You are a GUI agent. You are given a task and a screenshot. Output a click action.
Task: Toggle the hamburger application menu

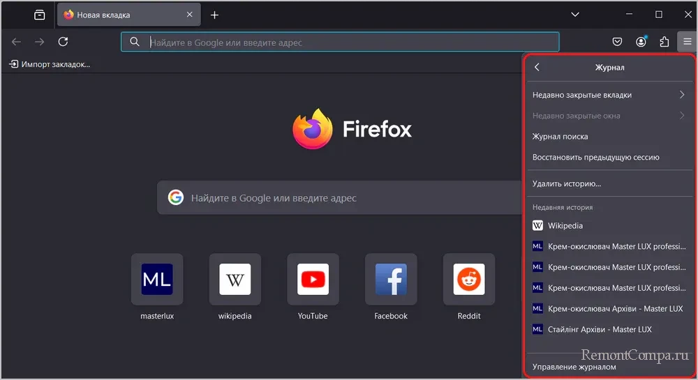tap(688, 42)
